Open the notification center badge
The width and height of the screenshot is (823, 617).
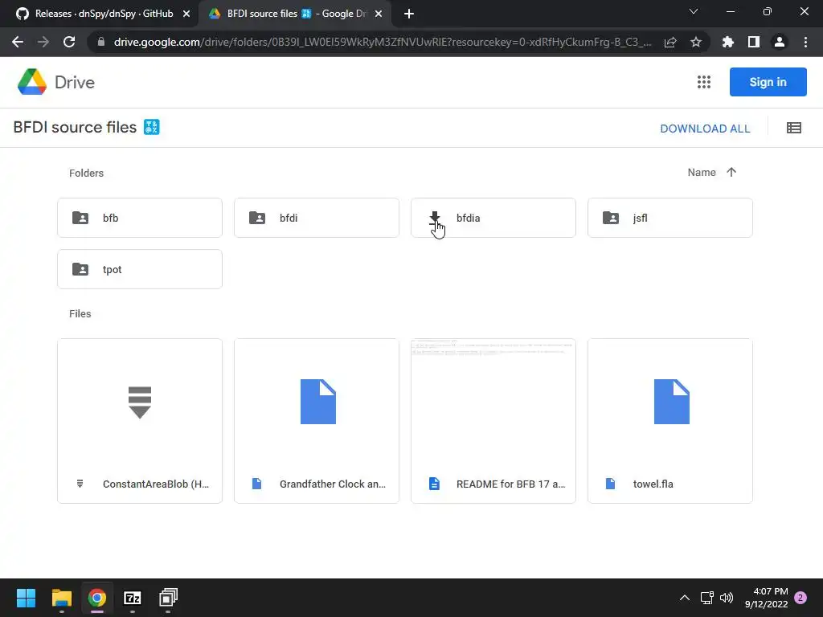pos(800,598)
